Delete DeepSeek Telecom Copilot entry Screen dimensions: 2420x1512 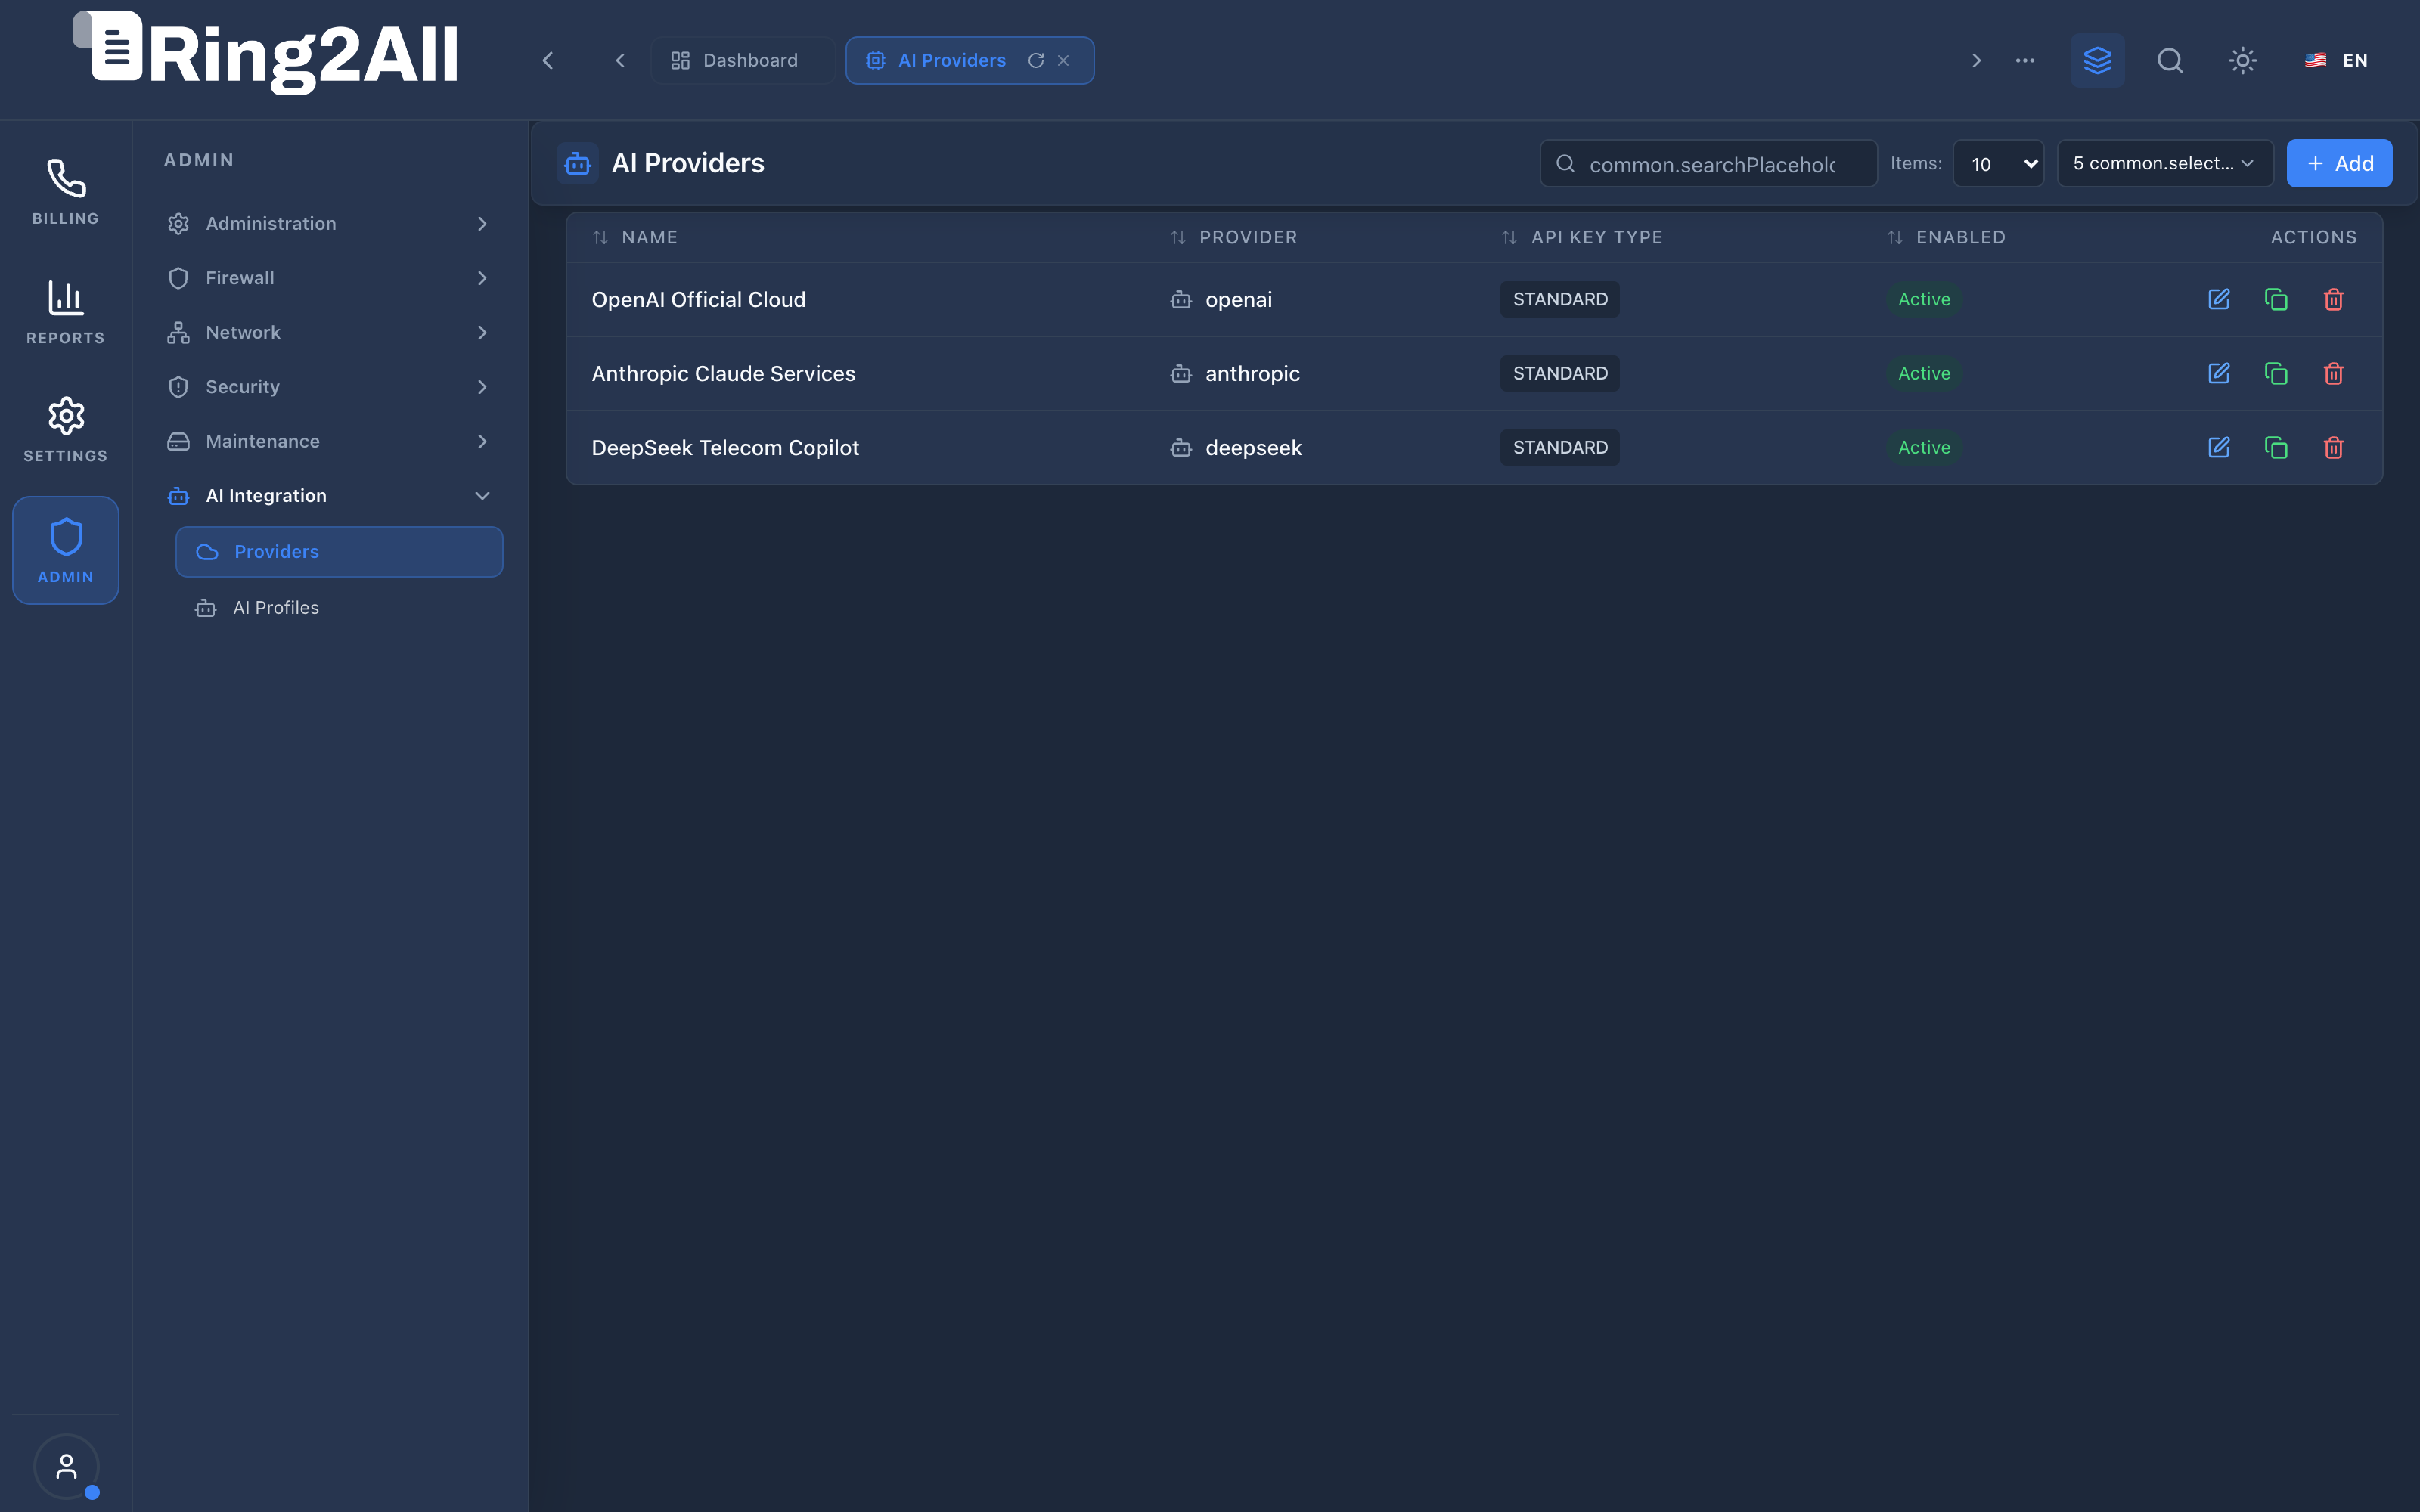(2333, 447)
